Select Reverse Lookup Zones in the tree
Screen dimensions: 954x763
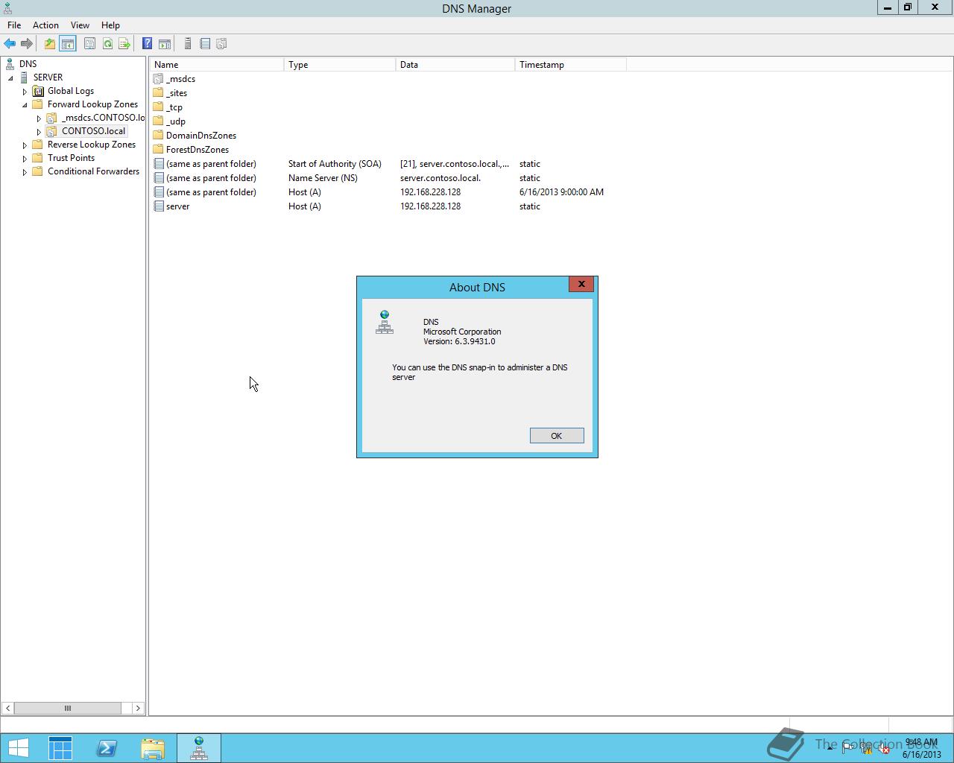click(92, 145)
